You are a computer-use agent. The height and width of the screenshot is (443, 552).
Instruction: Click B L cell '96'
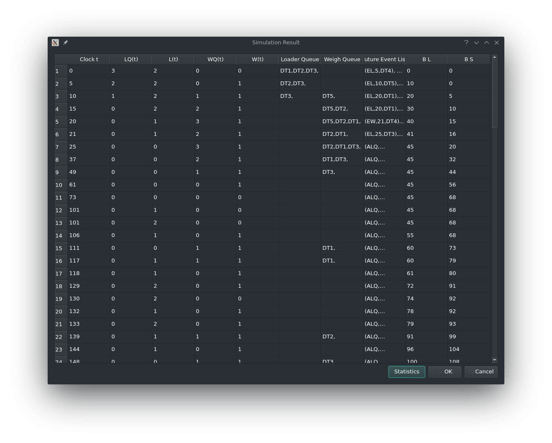click(426, 349)
